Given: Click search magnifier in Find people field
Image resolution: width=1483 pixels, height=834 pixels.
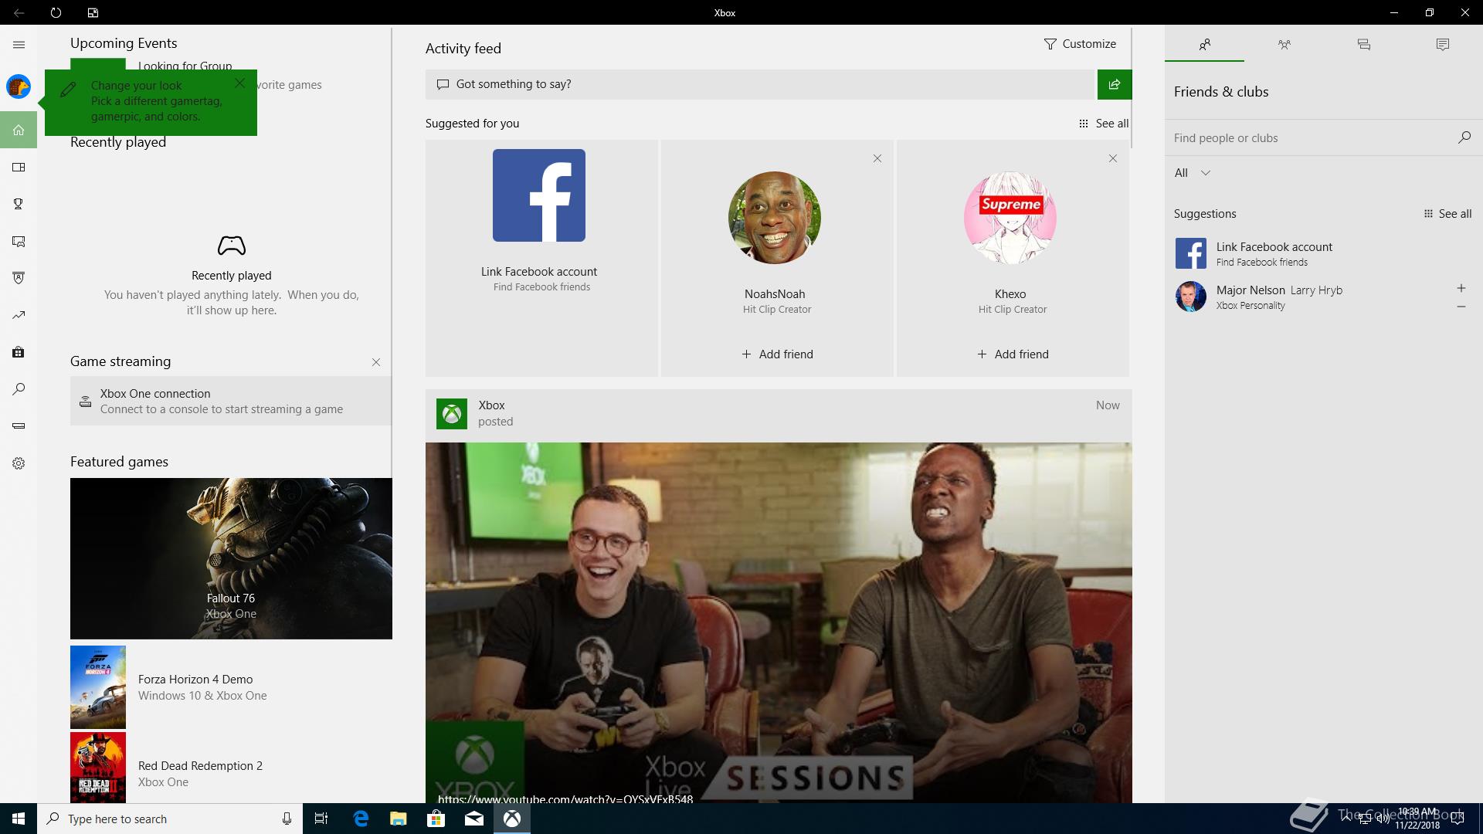Looking at the screenshot, I should point(1464,137).
